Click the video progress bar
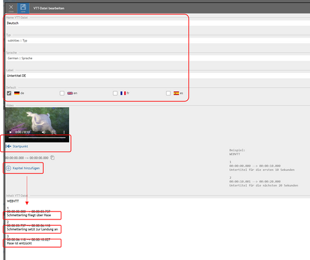The width and height of the screenshot is (310, 260). (37, 137)
